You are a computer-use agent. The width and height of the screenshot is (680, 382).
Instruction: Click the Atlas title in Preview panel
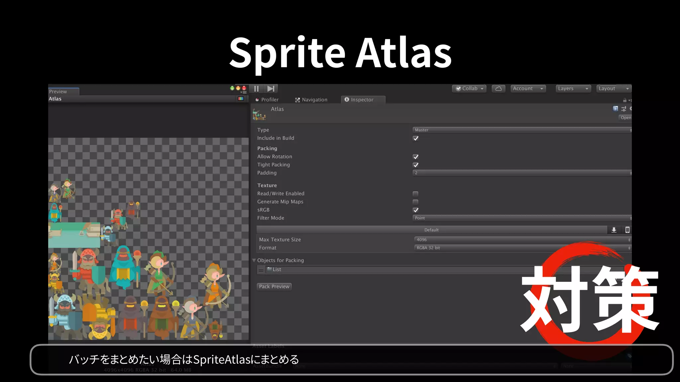(55, 99)
